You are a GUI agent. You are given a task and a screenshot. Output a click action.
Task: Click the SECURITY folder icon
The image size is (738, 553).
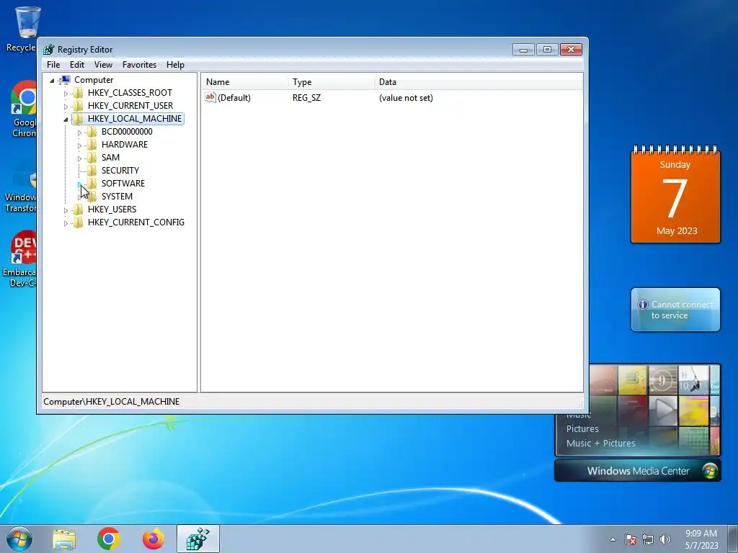(92, 170)
